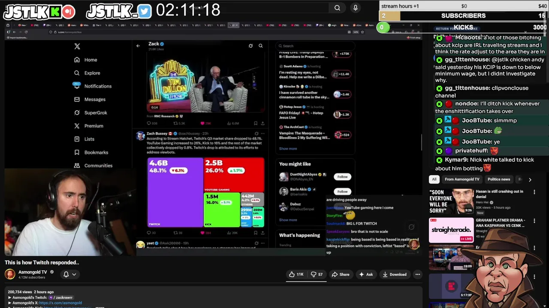Open the GRAHAM PLATNER DRAMA live video title
Image resolution: width=549 pixels, height=308 pixels.
(500, 223)
